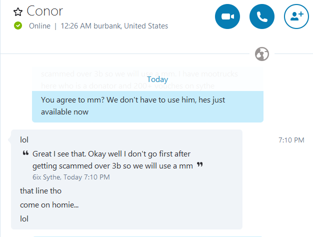
Task: Toggle the favorite star next to Conor
Action: (18, 11)
